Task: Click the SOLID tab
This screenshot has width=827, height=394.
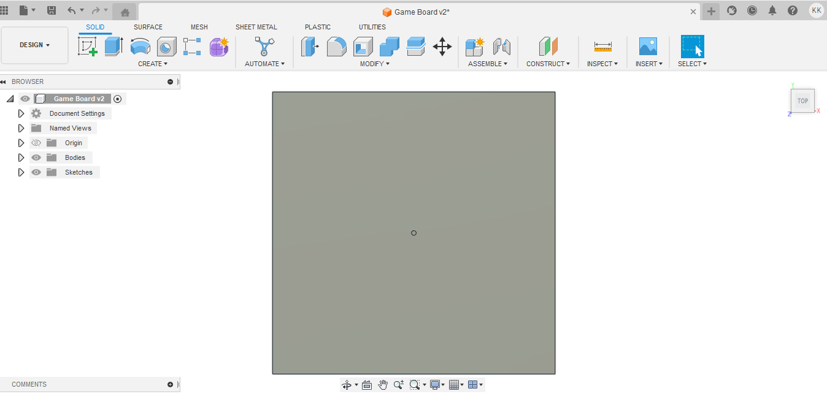Action: coord(95,27)
